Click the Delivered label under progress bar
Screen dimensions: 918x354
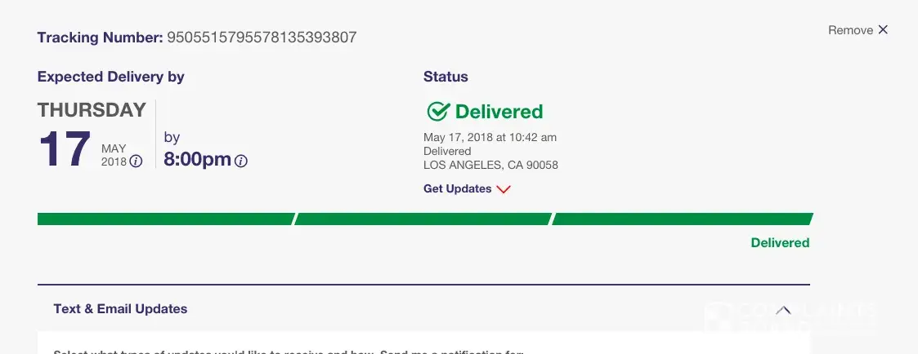pos(780,242)
